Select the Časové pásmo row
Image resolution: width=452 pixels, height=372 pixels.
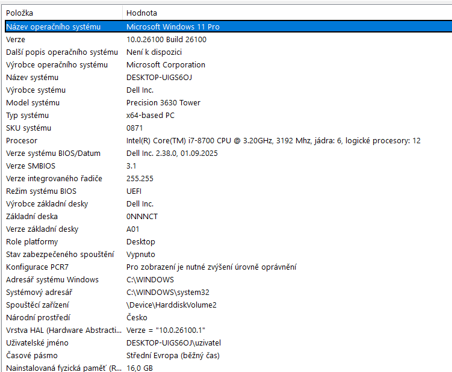click(228, 356)
